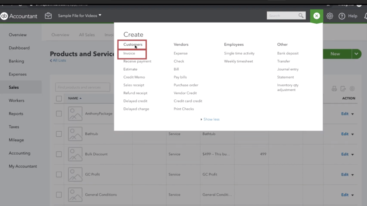367x206 pixels.
Task: Click the briefcase icon beside the file name
Action: click(x=48, y=16)
